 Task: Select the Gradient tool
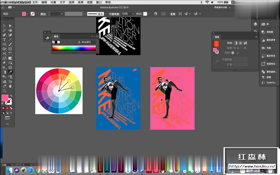(4, 72)
